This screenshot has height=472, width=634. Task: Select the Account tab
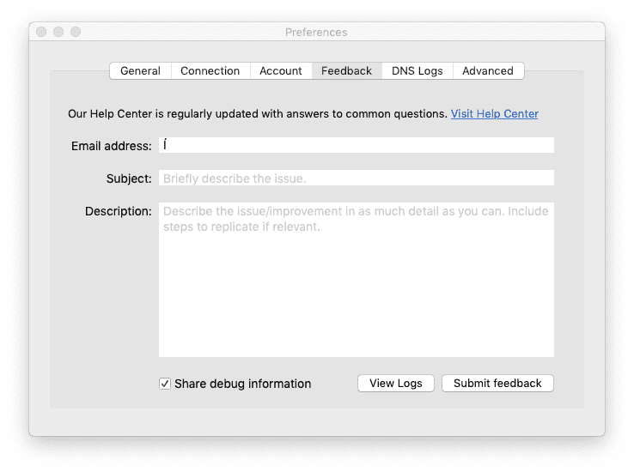[281, 71]
